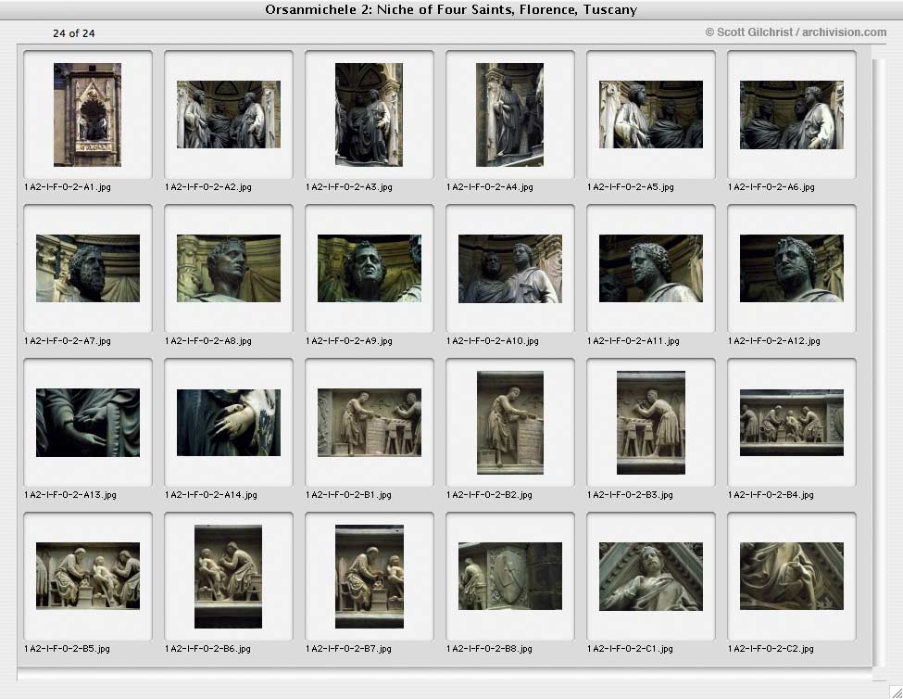Open the 1A2-I-F-O-2-A6.jpg thumbnail image

pyautogui.click(x=792, y=115)
